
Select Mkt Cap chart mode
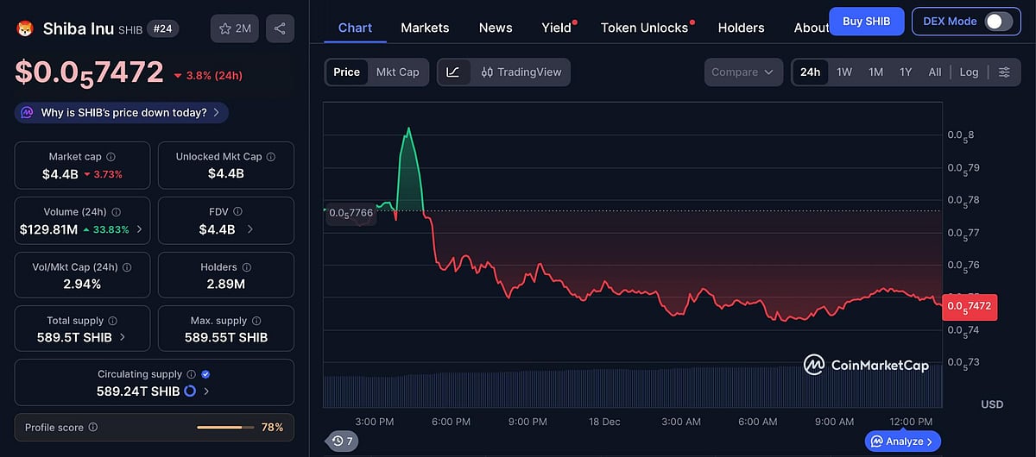(x=398, y=72)
